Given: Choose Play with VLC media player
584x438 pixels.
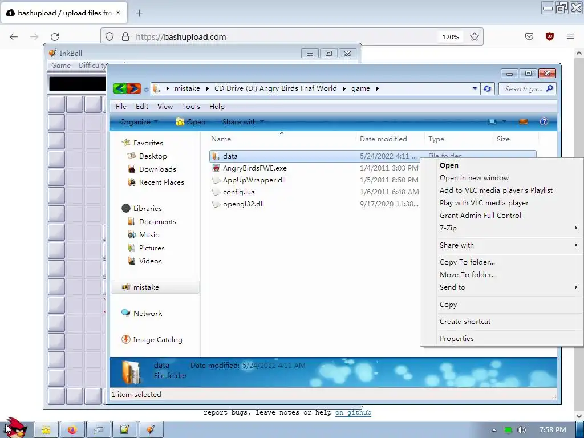Looking at the screenshot, I should (501, 203).
